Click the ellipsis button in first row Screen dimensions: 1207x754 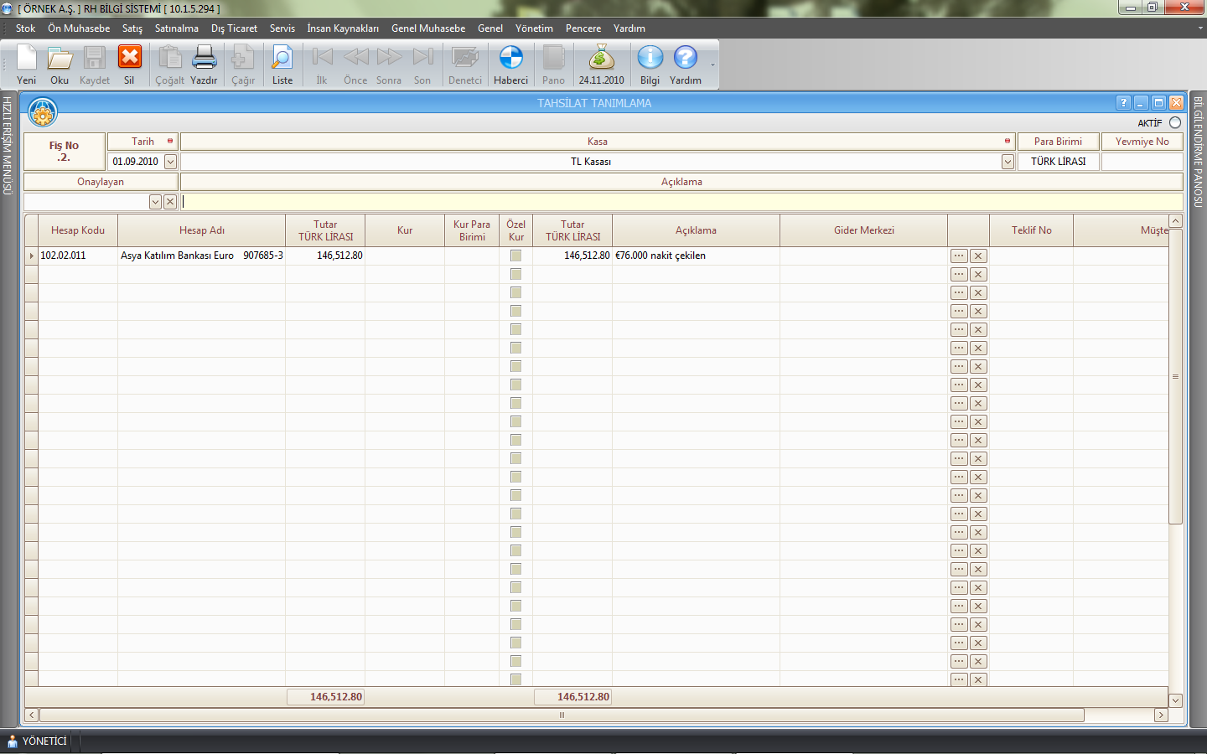(x=959, y=256)
